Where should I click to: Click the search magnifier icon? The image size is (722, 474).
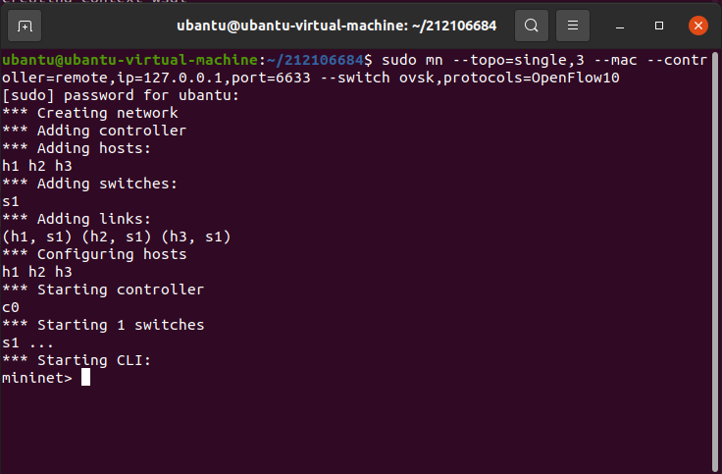531,25
